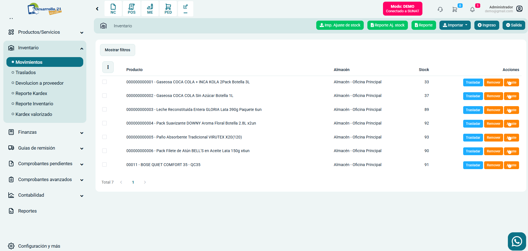Collapse the sidebar with the back arrow
The width and height of the screenshot is (528, 251).
97,9
